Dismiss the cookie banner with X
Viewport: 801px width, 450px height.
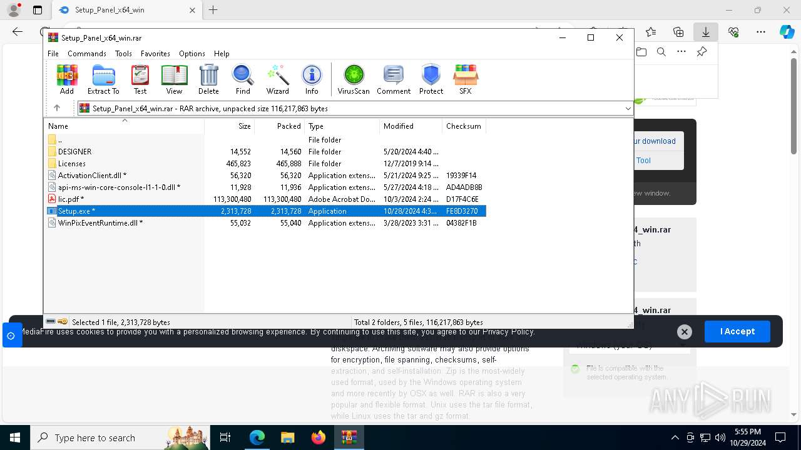click(x=685, y=332)
